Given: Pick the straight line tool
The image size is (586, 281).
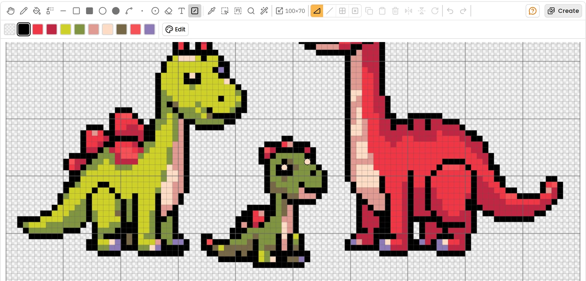Looking at the screenshot, I should 63,11.
